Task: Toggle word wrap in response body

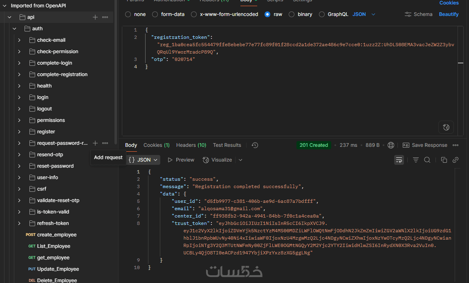Action: [399, 160]
